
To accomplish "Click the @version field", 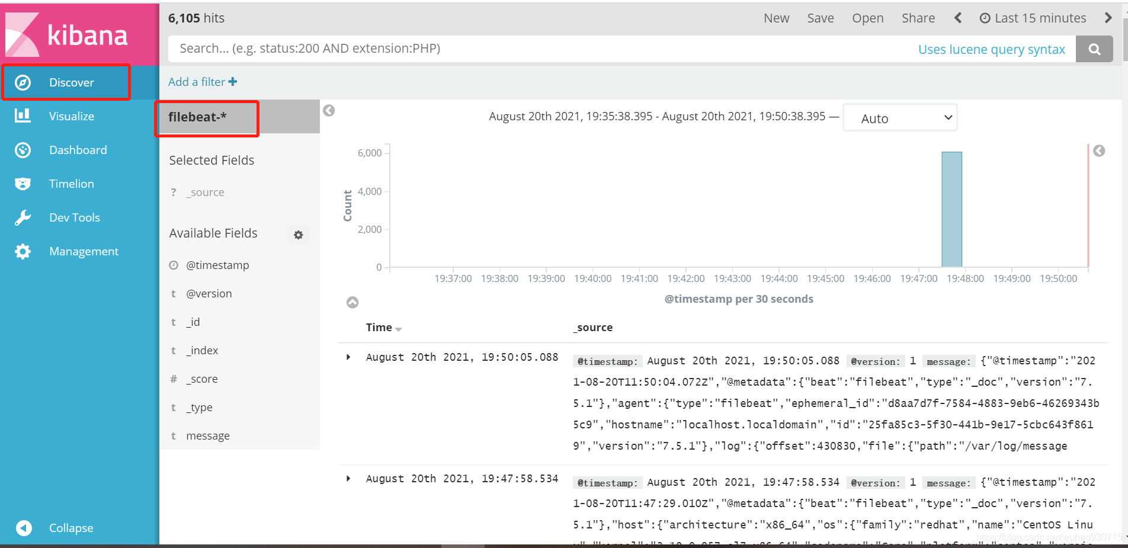I will 209,294.
